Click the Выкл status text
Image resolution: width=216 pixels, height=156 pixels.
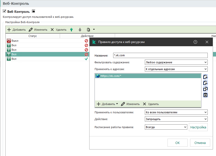point(15,41)
